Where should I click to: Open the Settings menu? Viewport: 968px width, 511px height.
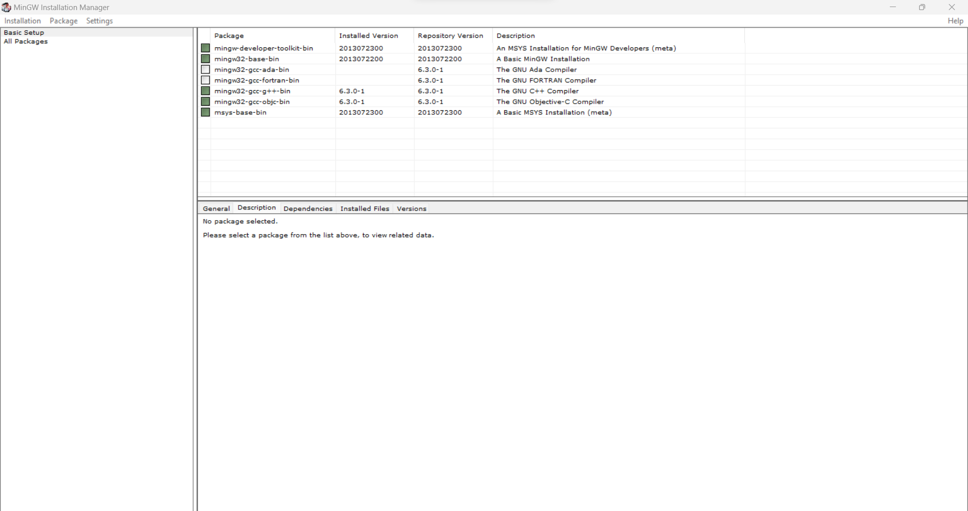click(99, 21)
